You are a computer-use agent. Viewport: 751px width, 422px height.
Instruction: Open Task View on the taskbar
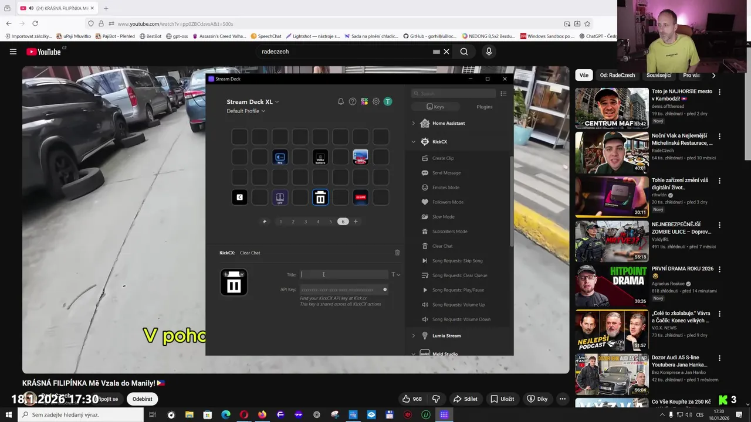tap(152, 415)
